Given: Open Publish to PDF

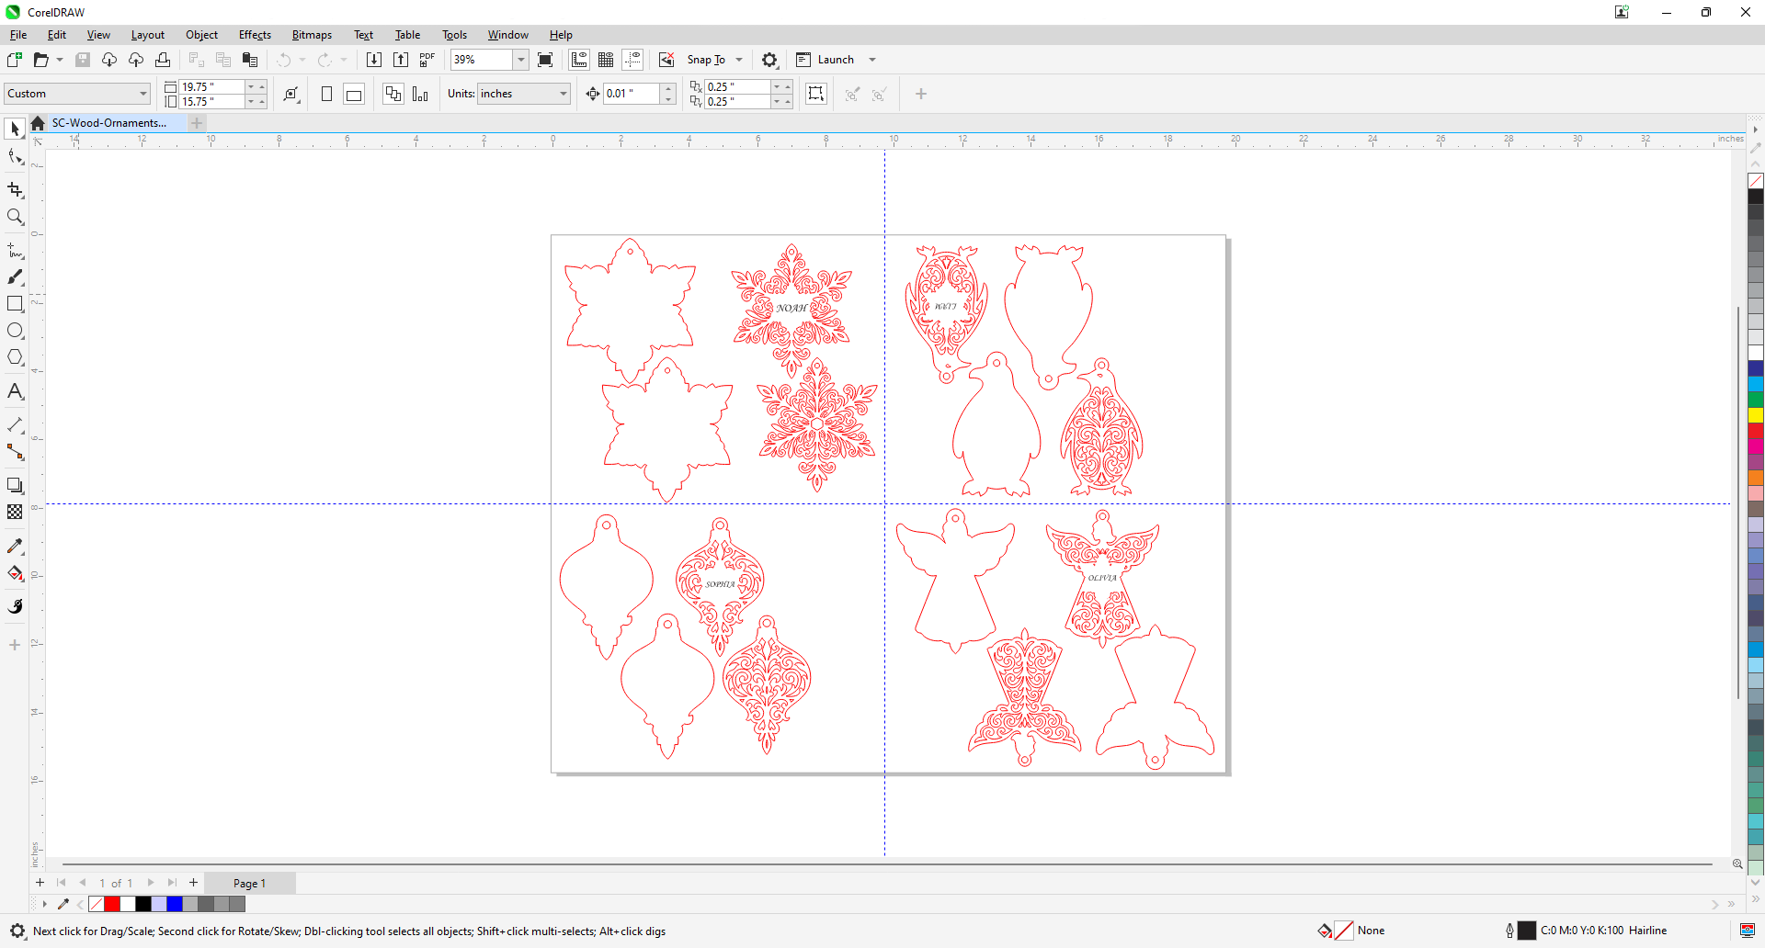Looking at the screenshot, I should point(426,60).
